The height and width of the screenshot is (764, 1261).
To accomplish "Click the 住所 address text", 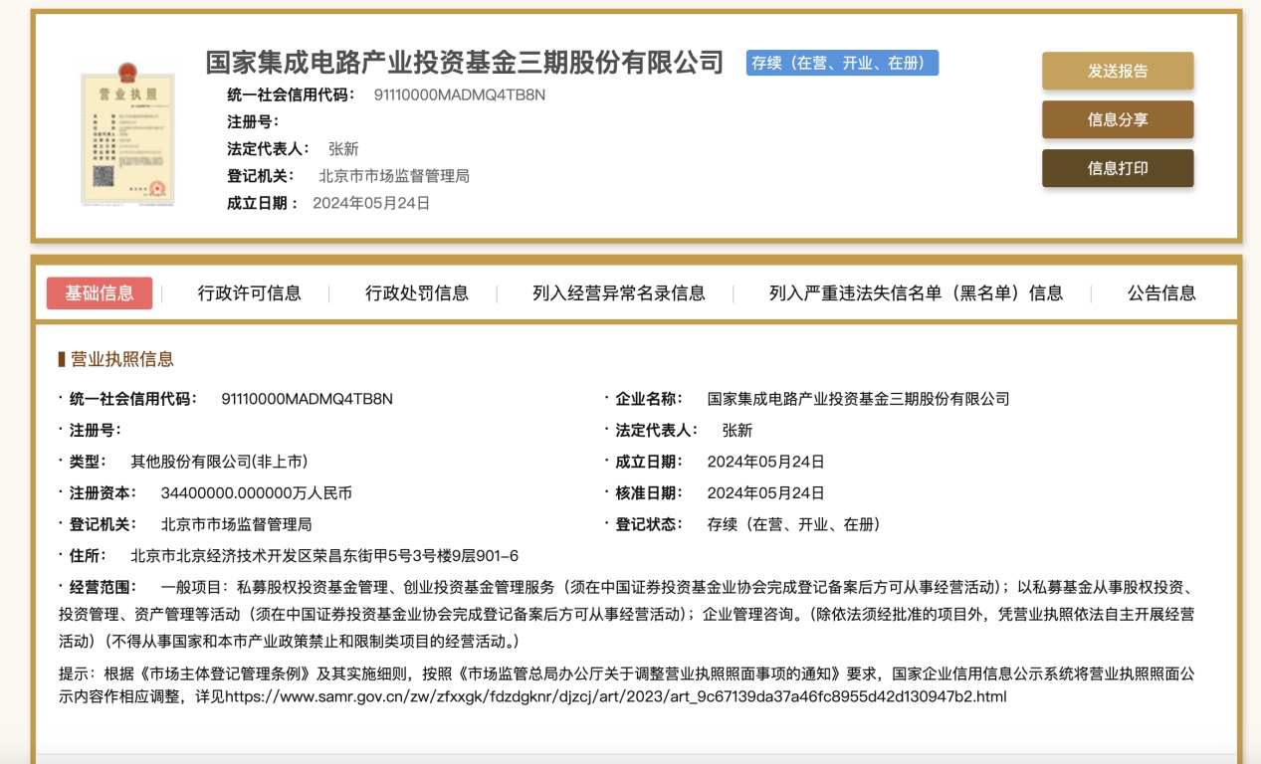I will coord(324,556).
